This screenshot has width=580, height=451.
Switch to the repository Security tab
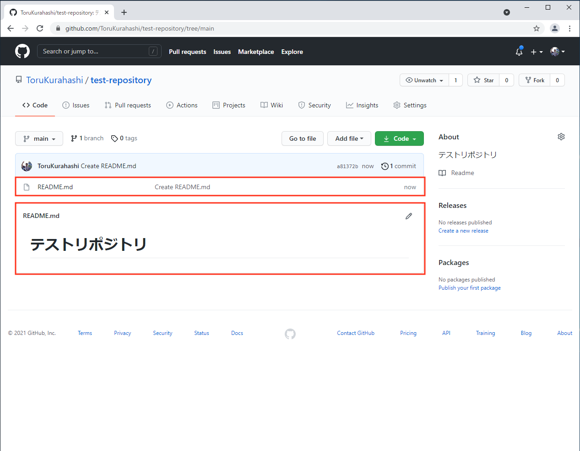pyautogui.click(x=314, y=105)
